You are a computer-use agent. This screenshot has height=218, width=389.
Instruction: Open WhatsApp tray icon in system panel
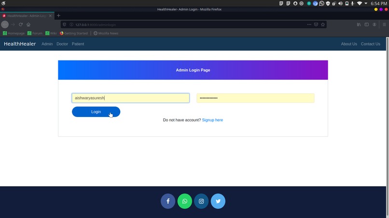(x=321, y=3)
